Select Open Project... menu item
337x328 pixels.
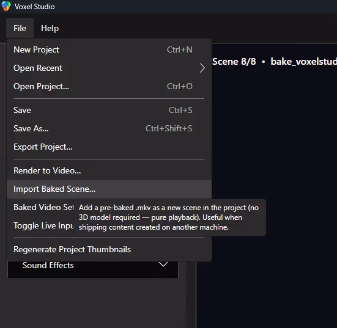(x=109, y=86)
